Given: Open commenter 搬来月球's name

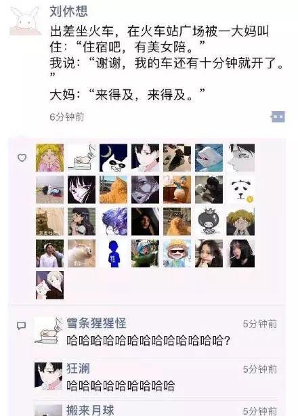Looking at the screenshot, I should pyautogui.click(x=90, y=410).
